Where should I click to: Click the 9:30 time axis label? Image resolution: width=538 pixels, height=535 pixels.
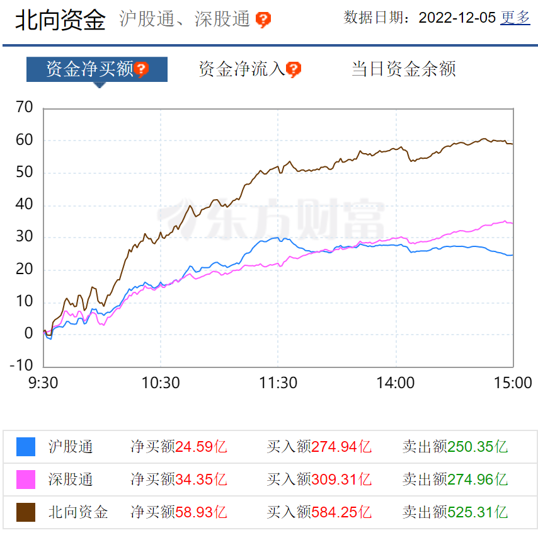[43, 383]
